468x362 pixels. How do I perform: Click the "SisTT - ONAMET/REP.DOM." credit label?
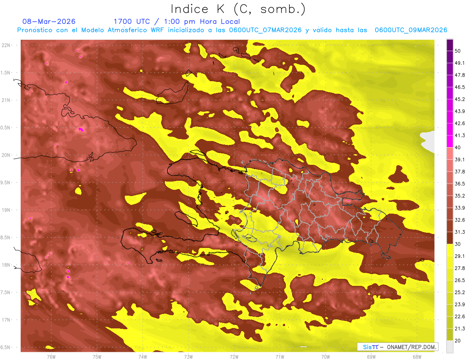click(x=397, y=347)
